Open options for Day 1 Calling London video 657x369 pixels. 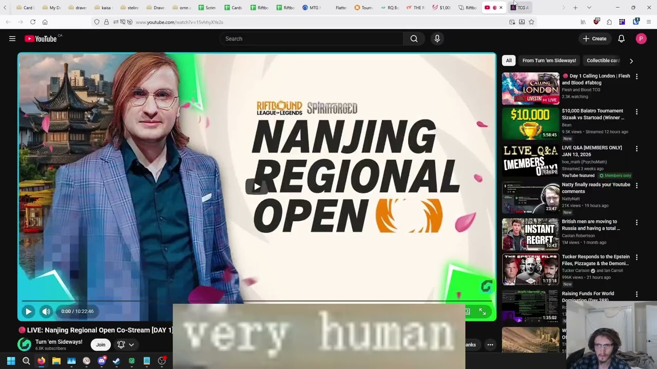(x=636, y=76)
